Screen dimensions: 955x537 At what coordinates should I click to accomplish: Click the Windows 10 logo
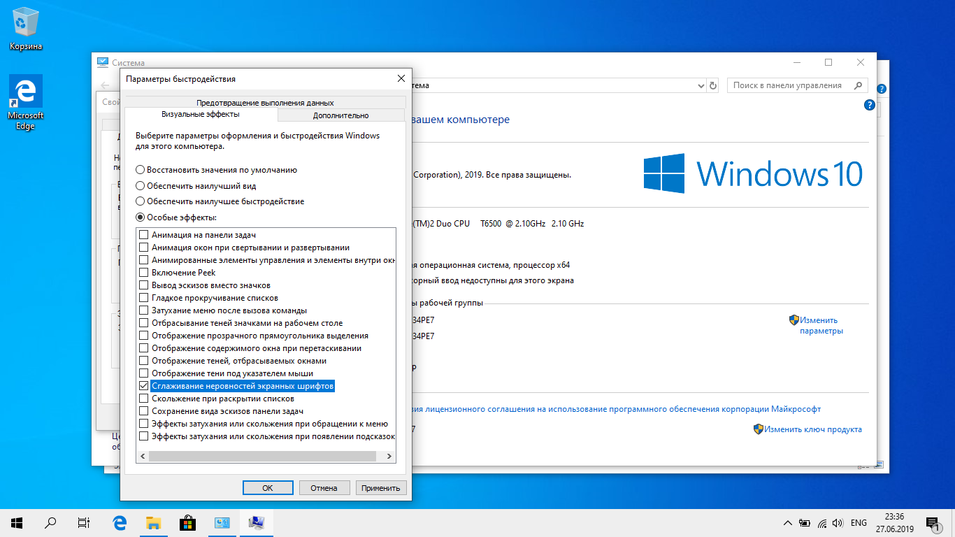tap(753, 173)
